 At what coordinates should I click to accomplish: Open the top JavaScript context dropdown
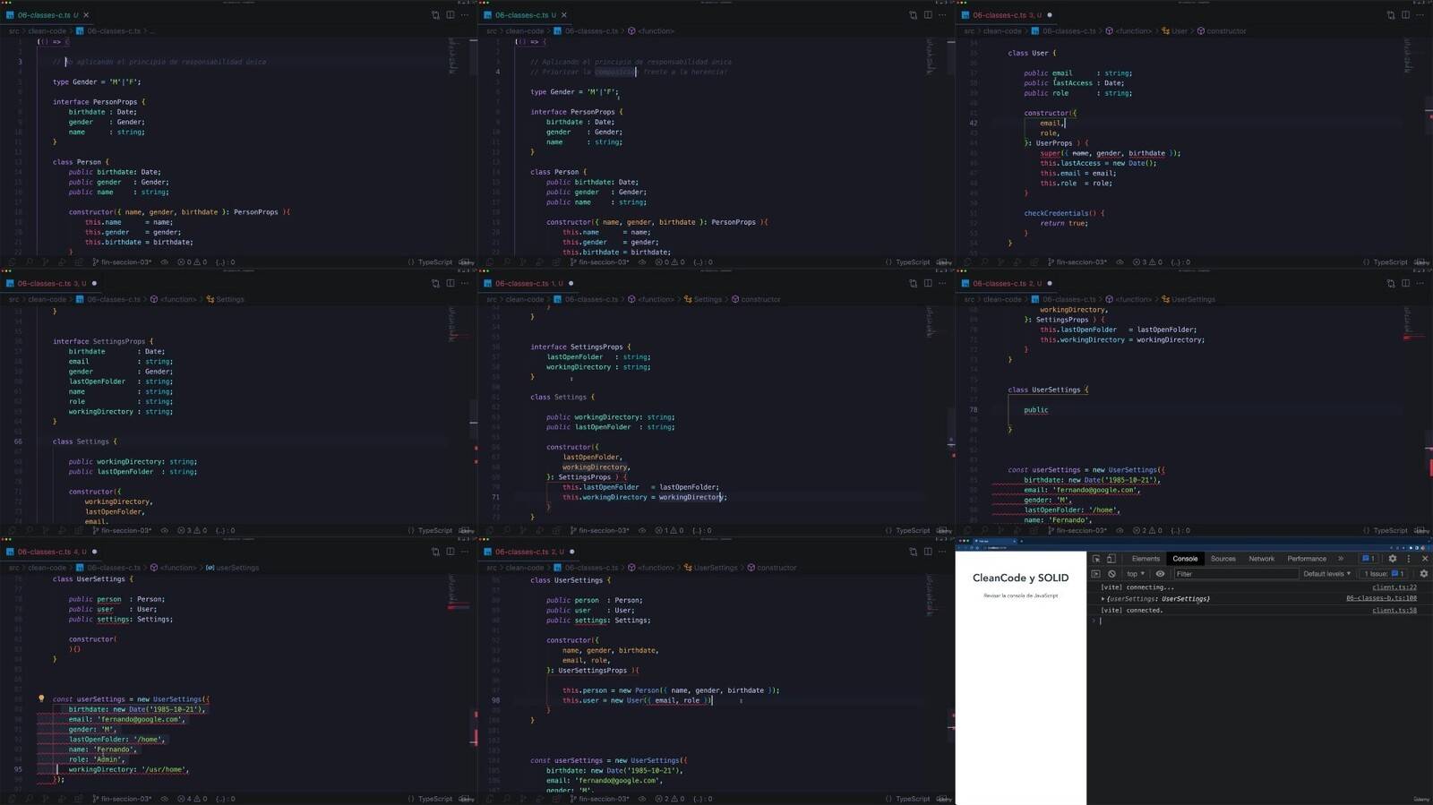[1135, 574]
